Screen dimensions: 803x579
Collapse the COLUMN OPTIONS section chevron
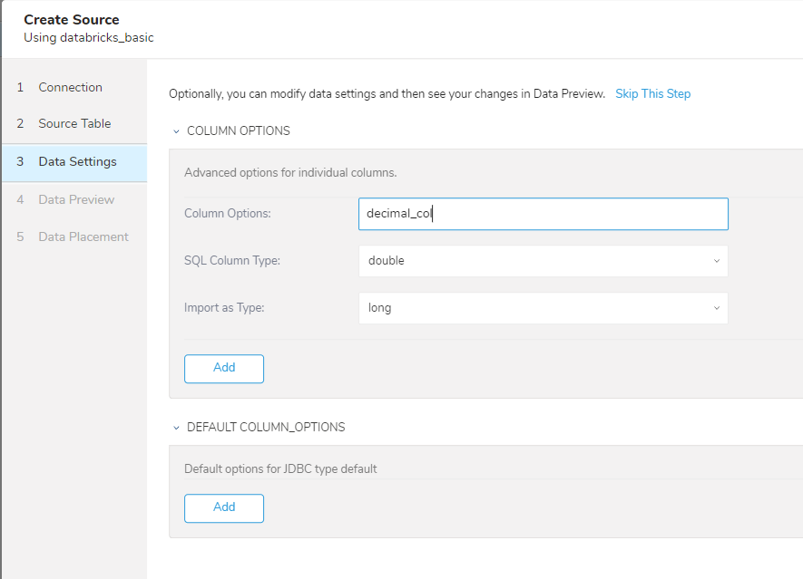point(176,131)
